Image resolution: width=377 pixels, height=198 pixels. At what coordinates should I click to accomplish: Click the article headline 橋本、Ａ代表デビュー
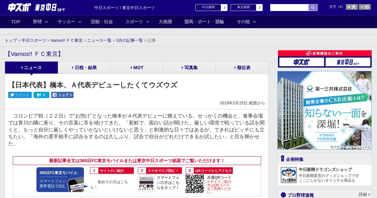pyautogui.click(x=93, y=85)
